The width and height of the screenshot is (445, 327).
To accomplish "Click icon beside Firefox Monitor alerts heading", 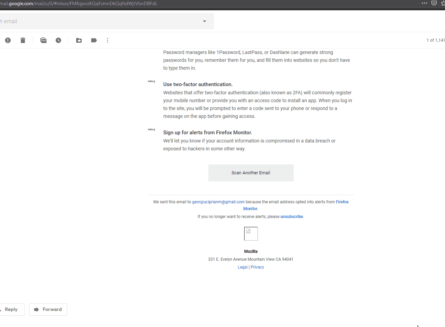I will (x=151, y=130).
